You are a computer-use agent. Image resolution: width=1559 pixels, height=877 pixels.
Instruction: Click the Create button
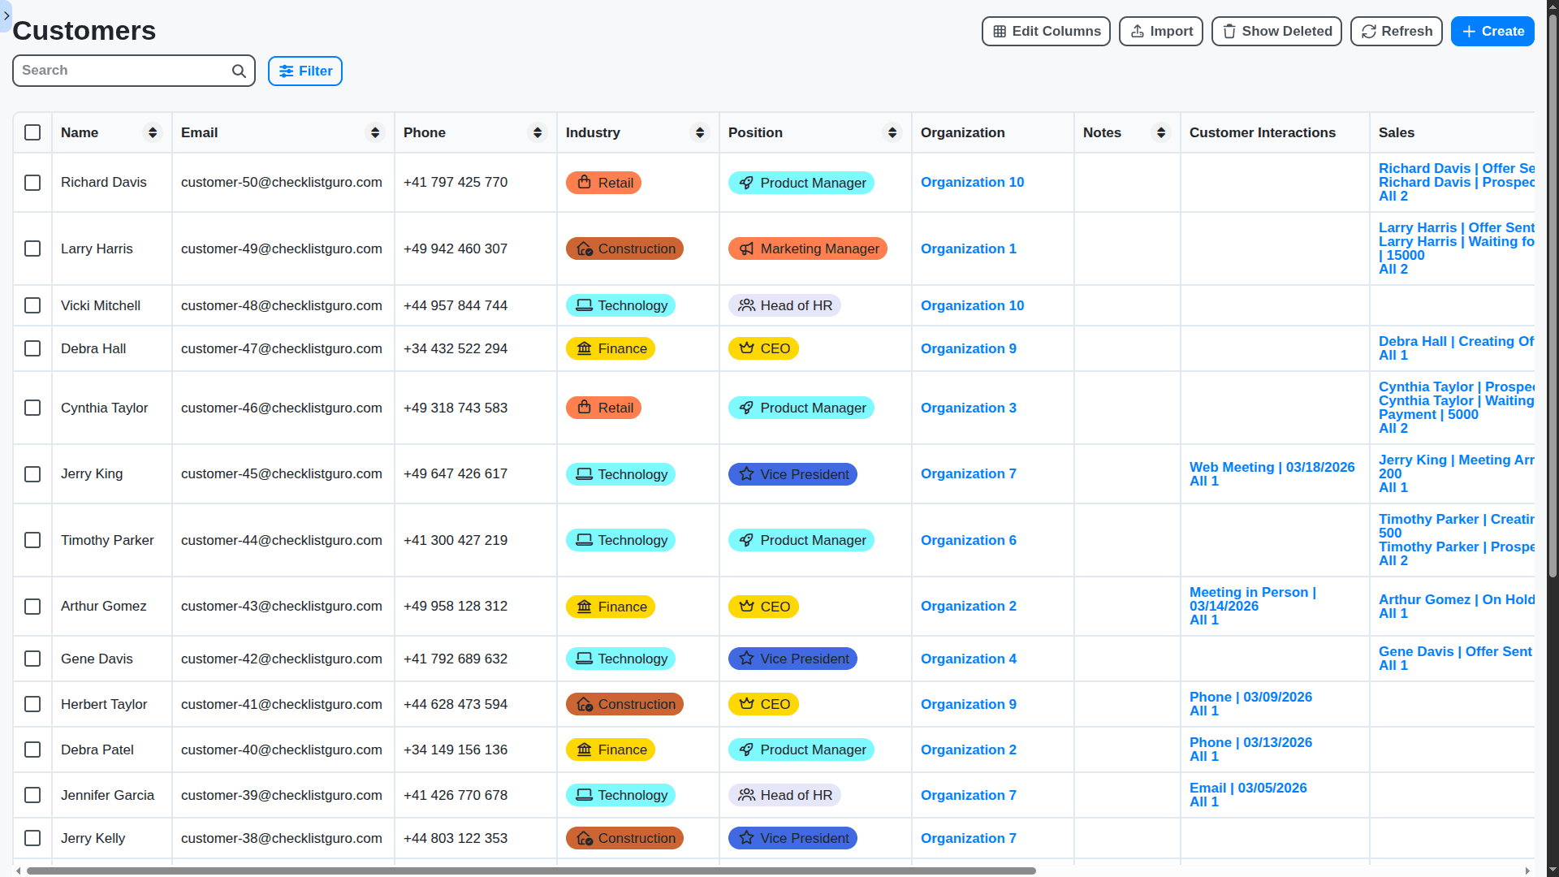(x=1492, y=31)
